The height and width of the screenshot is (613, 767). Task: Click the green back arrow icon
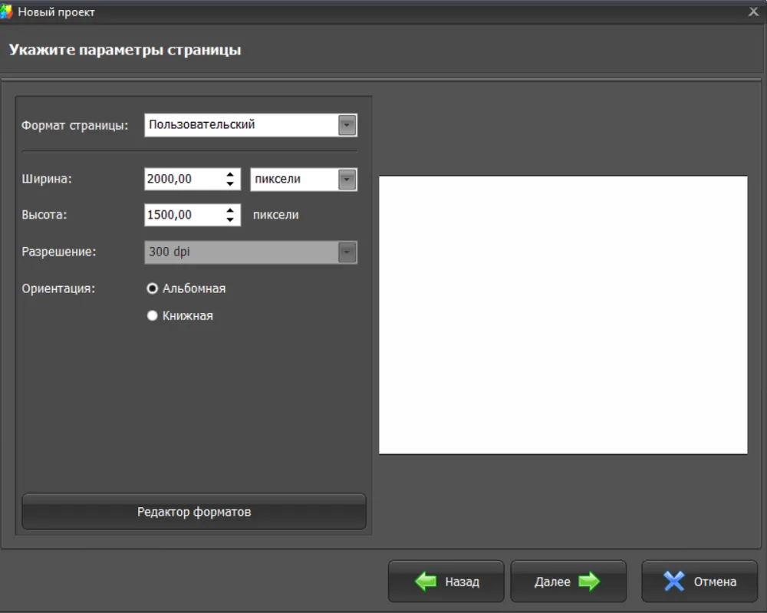426,582
